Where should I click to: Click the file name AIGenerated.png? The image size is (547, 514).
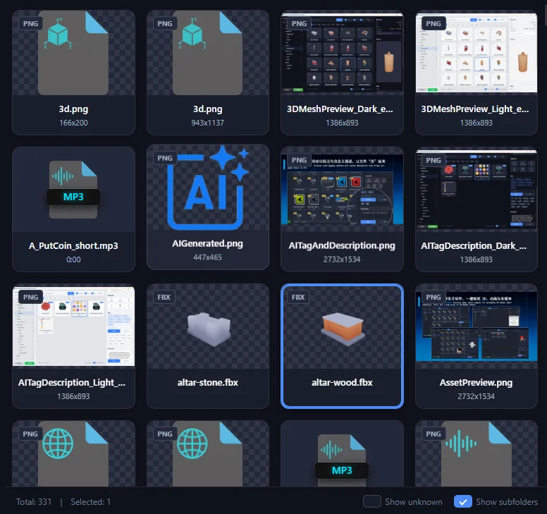(207, 243)
